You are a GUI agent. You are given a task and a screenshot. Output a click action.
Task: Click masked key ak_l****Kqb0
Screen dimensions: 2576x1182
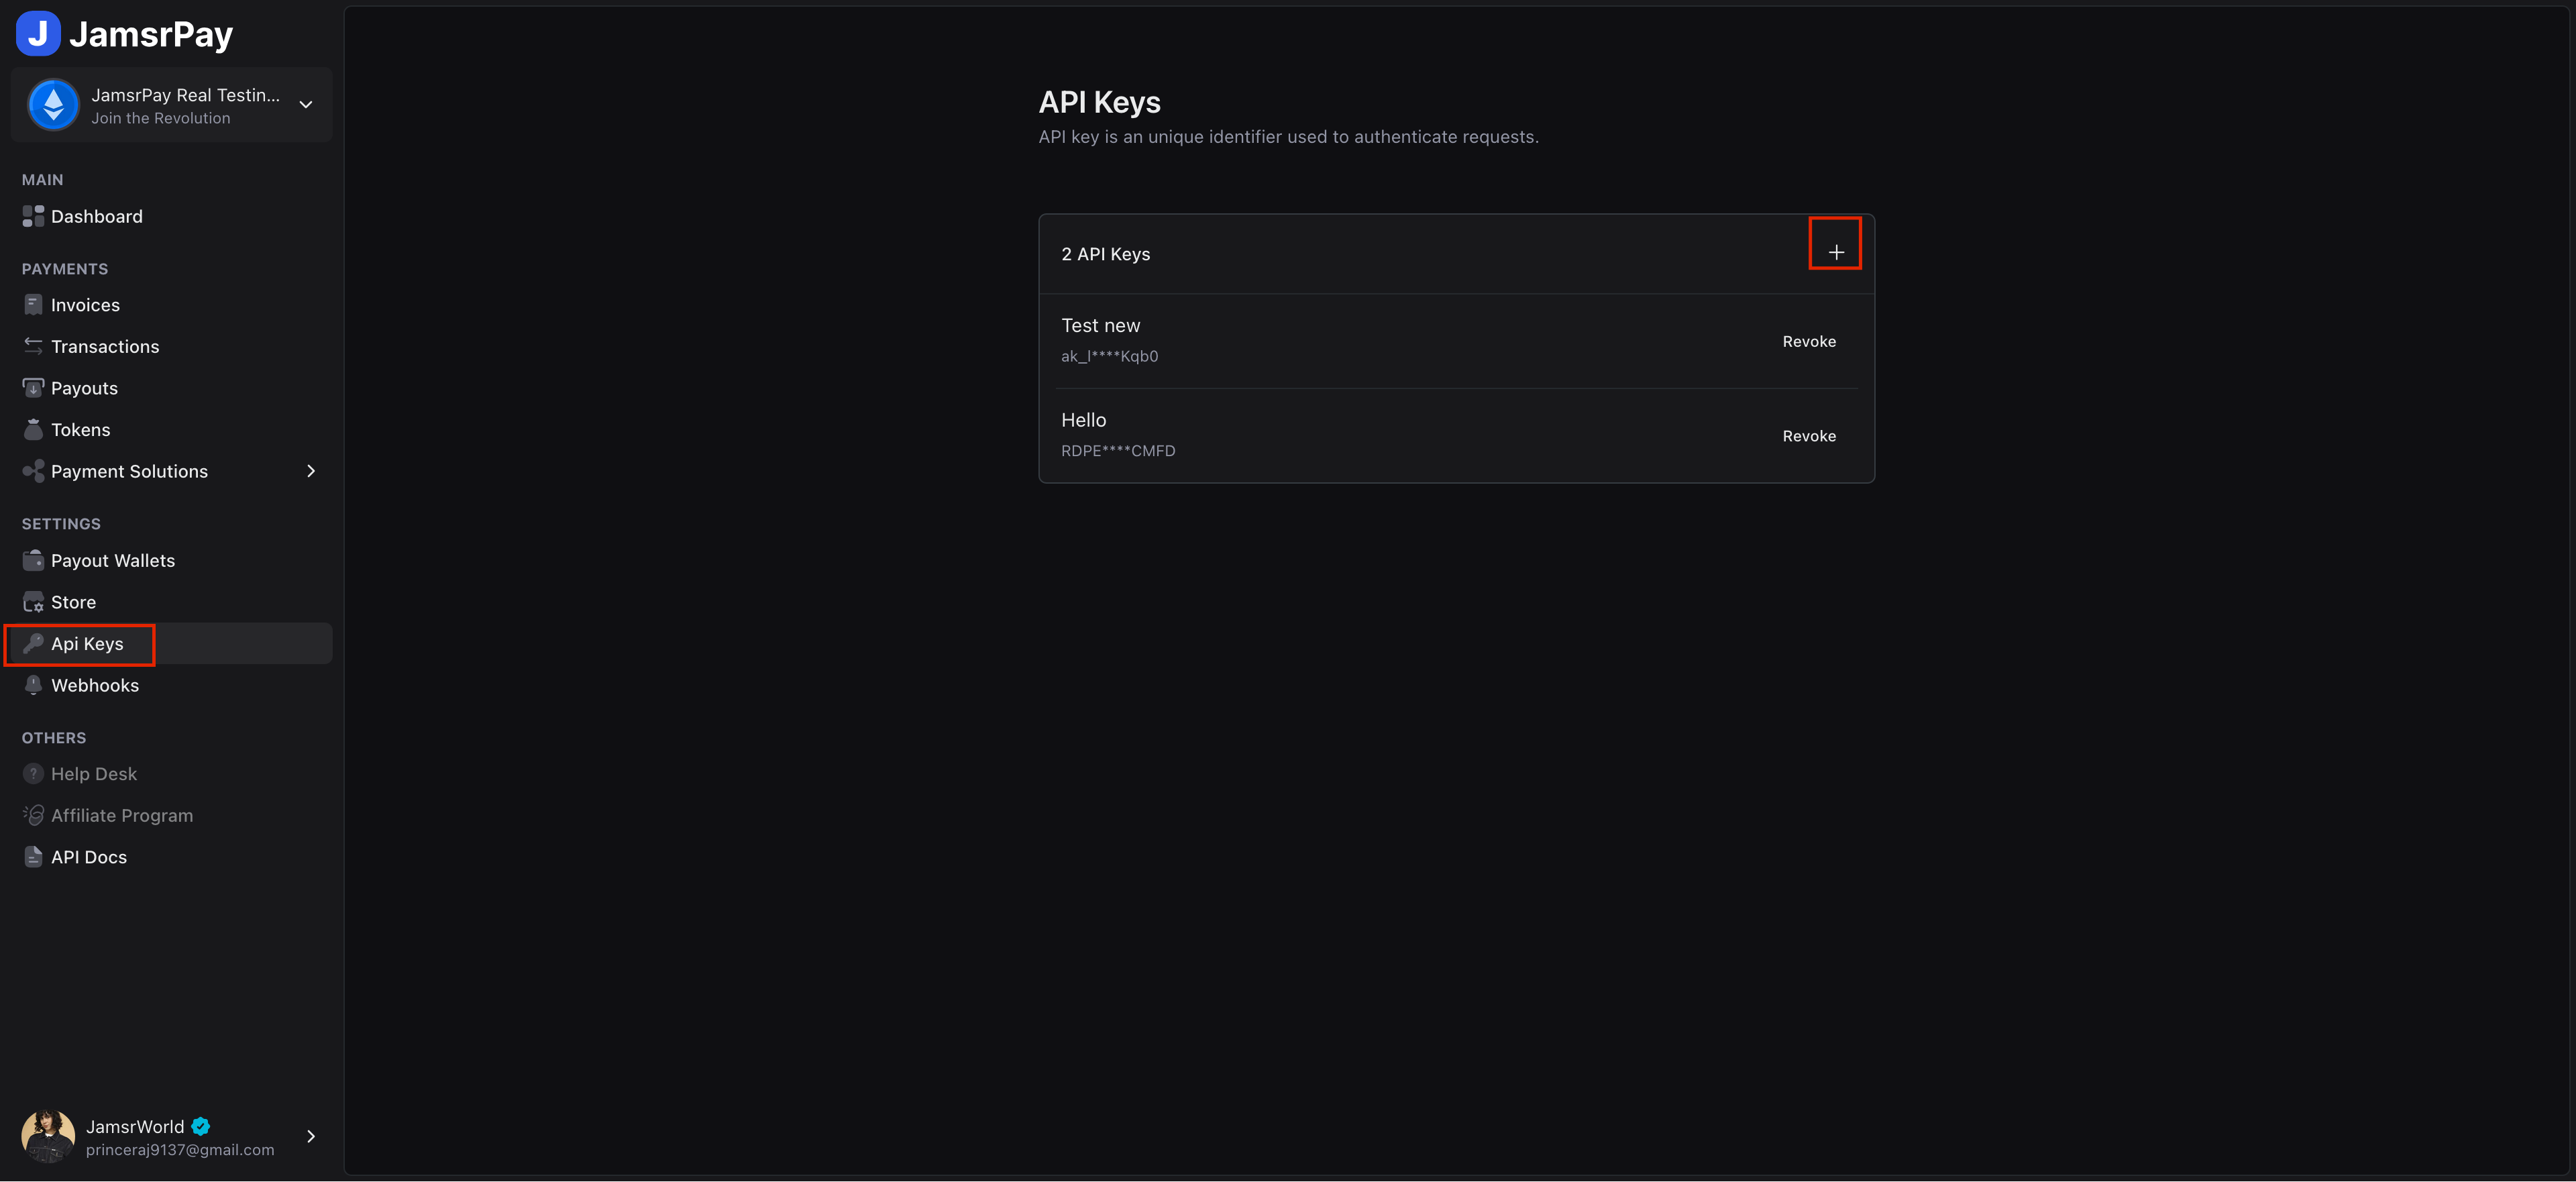pyautogui.click(x=1109, y=356)
